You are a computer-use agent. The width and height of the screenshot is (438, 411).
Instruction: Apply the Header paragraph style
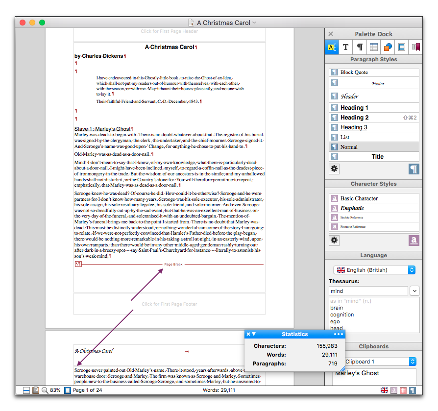(x=374, y=96)
